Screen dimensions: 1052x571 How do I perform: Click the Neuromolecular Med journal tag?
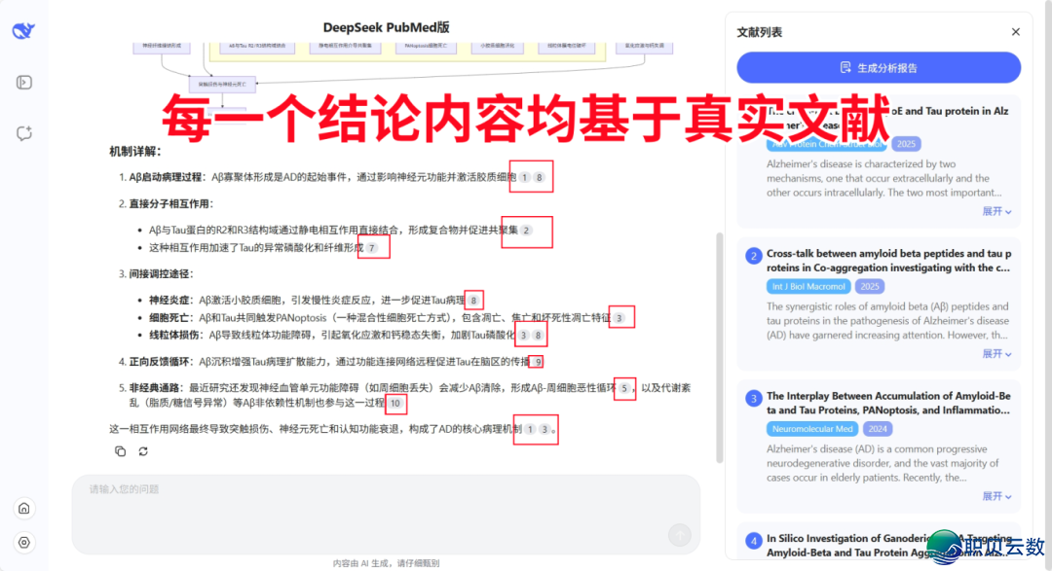[x=812, y=428]
